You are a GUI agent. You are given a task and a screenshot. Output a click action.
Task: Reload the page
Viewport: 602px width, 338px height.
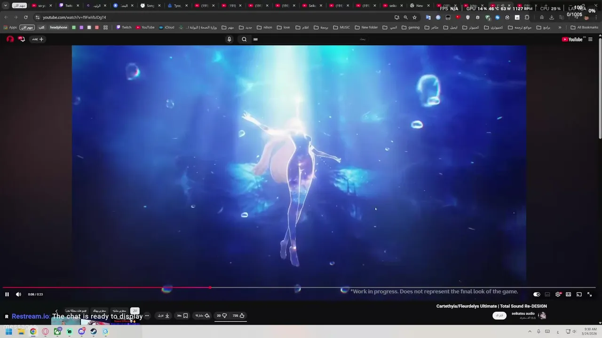(x=25, y=17)
